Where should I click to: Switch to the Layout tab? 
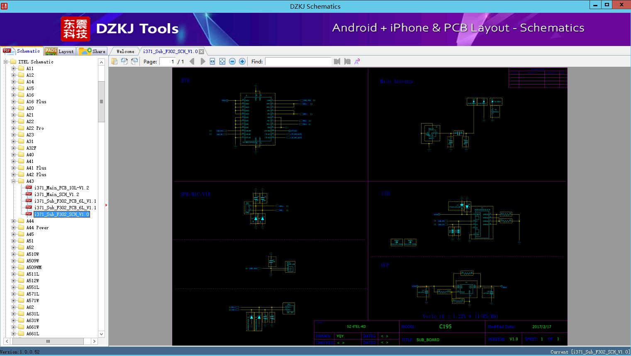(60, 51)
